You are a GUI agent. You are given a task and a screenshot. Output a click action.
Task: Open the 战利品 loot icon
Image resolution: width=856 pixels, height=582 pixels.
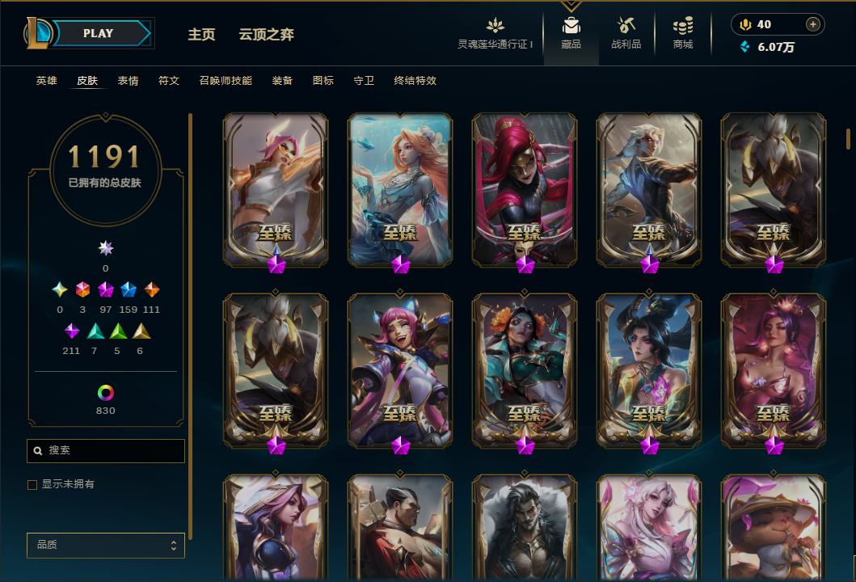(626, 26)
